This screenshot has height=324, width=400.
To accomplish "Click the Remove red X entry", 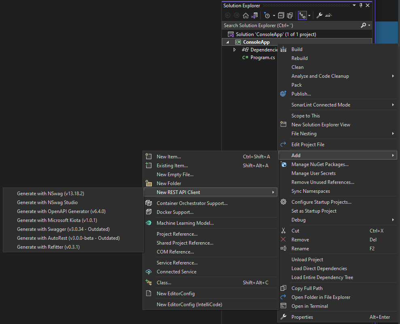I will 338,240.
